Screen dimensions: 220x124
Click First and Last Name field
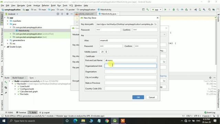tap(131, 60)
